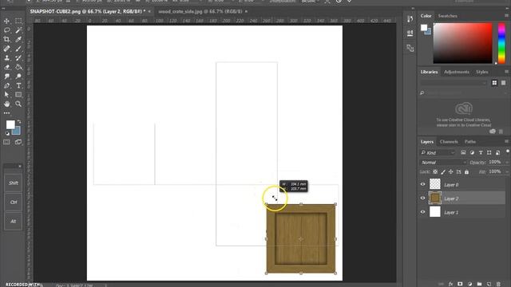Select the Crop tool
This screenshot has height=287, width=511.
tap(6, 39)
